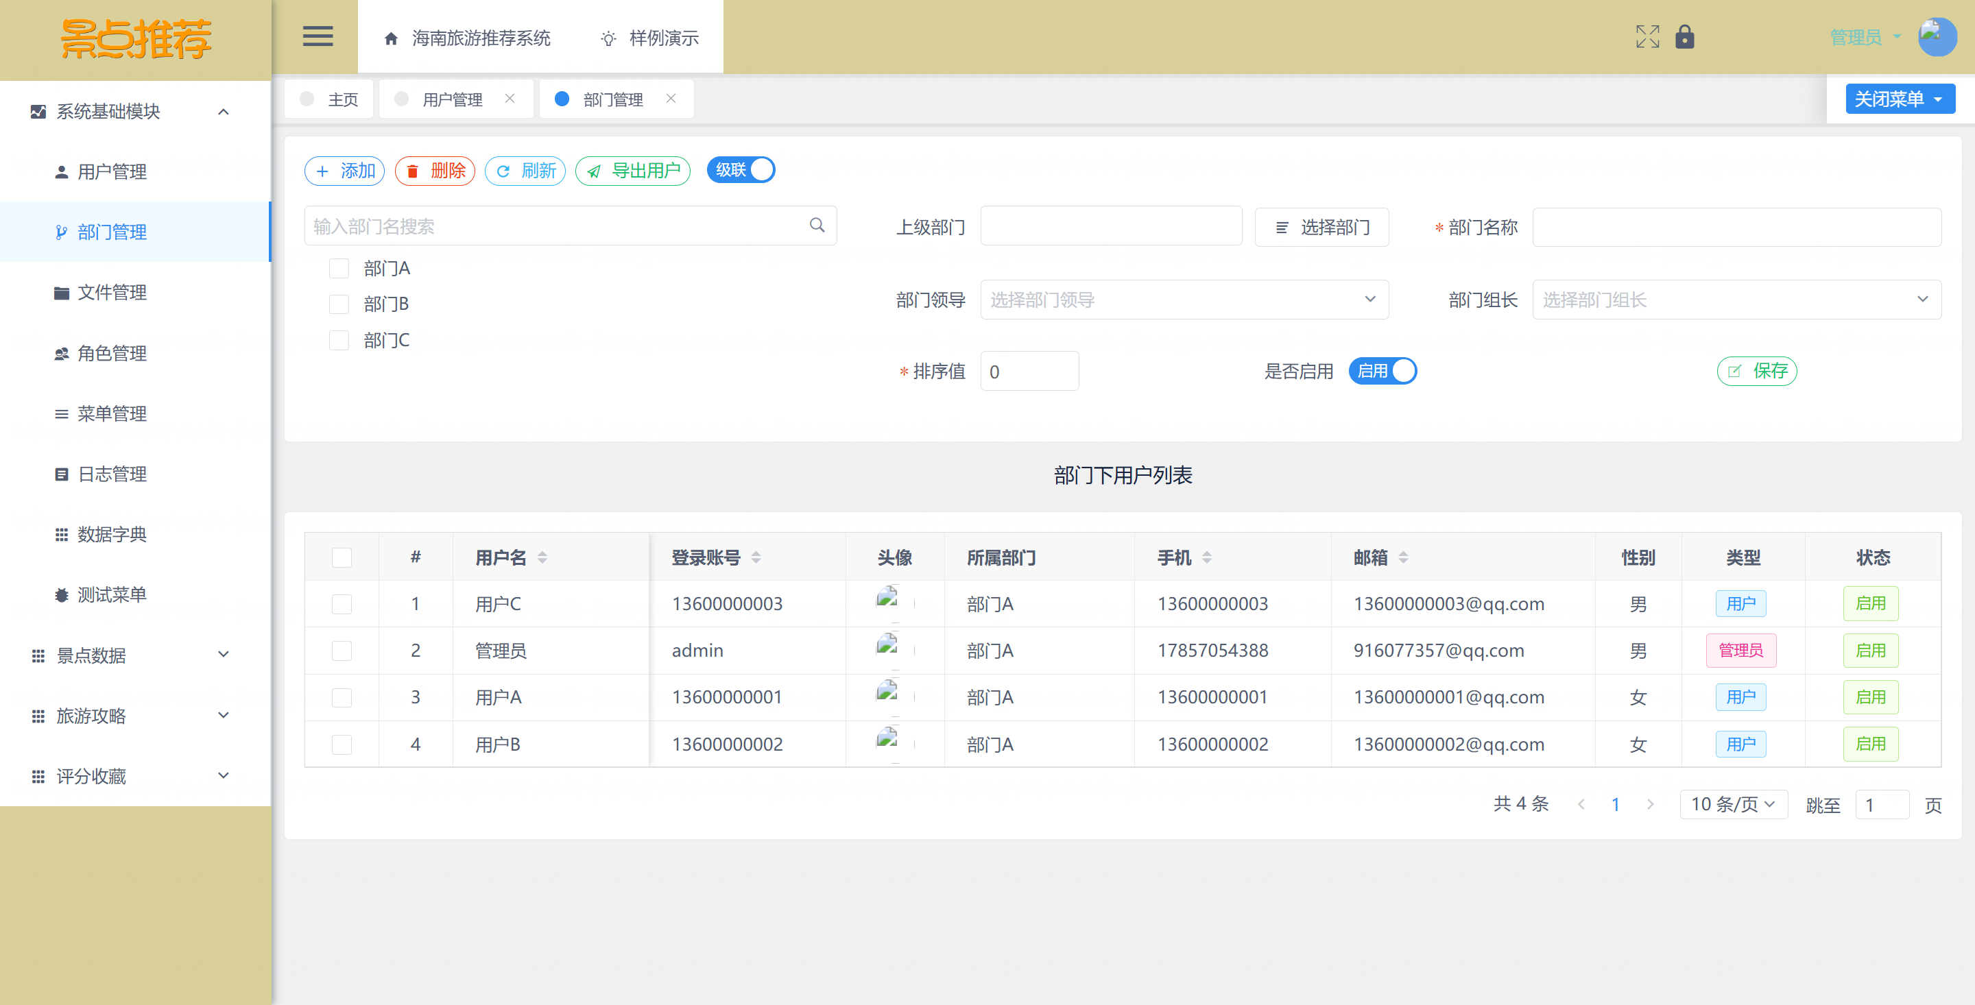Sort the table by 用户名 column
The width and height of the screenshot is (1975, 1005).
point(542,557)
